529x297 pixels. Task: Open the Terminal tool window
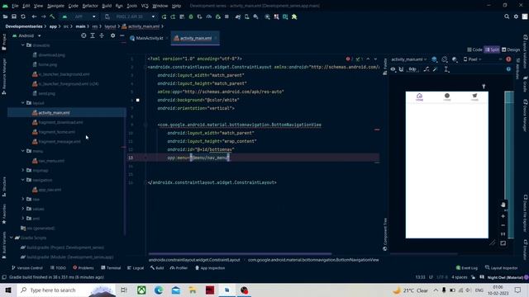pyautogui.click(x=111, y=268)
